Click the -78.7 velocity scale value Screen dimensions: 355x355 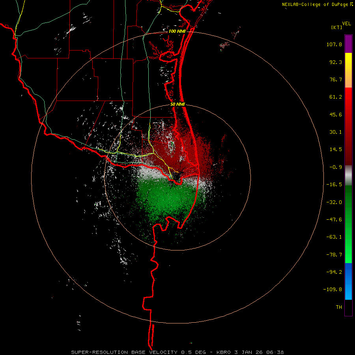point(334,255)
